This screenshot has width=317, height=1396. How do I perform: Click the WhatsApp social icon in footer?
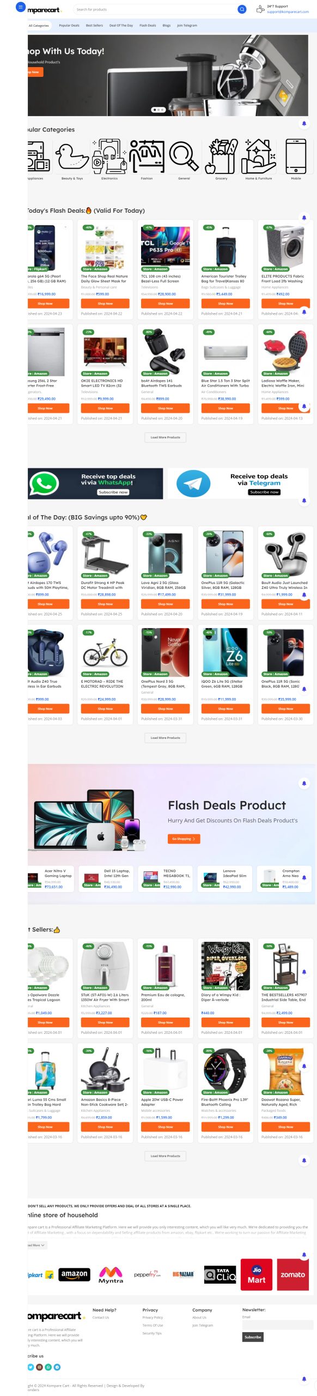tap(48, 1367)
